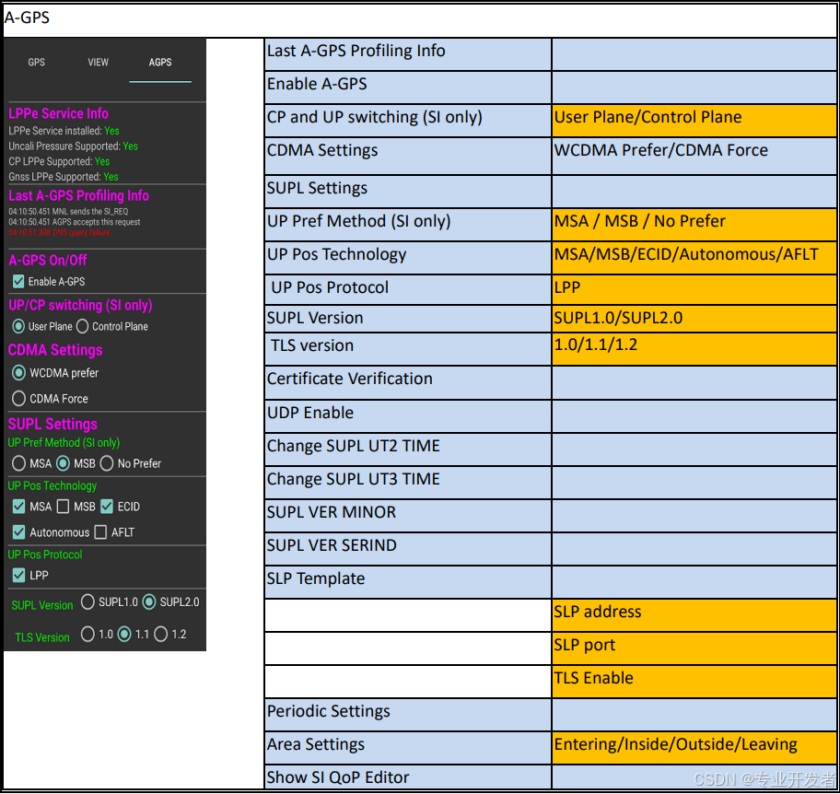Toggle the Autonomous checkbox
Viewport: 840px width, 794px height.
18,532
